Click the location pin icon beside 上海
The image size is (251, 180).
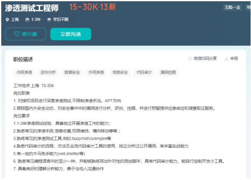7,19
